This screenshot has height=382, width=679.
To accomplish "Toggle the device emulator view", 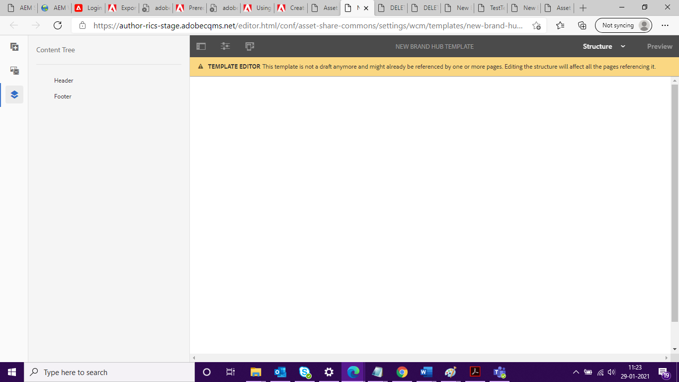I will (249, 46).
